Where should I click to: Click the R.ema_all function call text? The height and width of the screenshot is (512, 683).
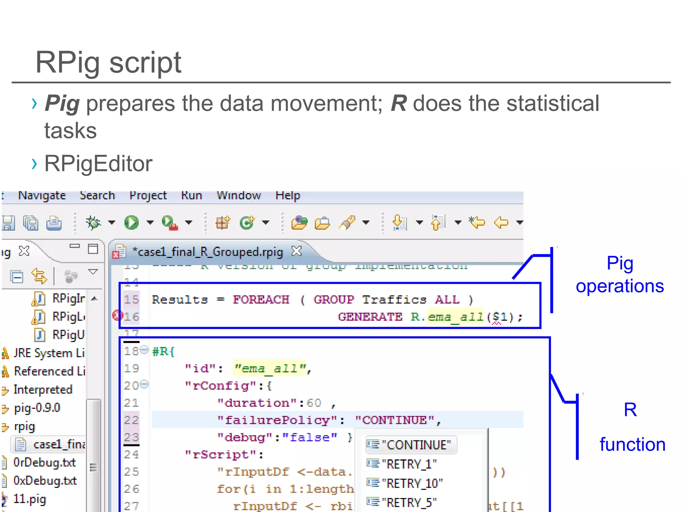pos(447,317)
